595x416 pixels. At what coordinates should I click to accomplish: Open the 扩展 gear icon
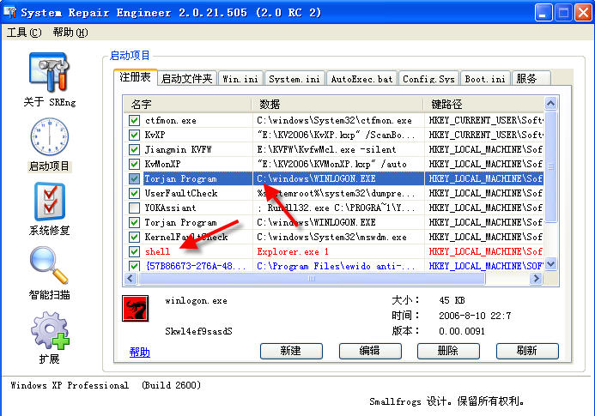point(49,330)
